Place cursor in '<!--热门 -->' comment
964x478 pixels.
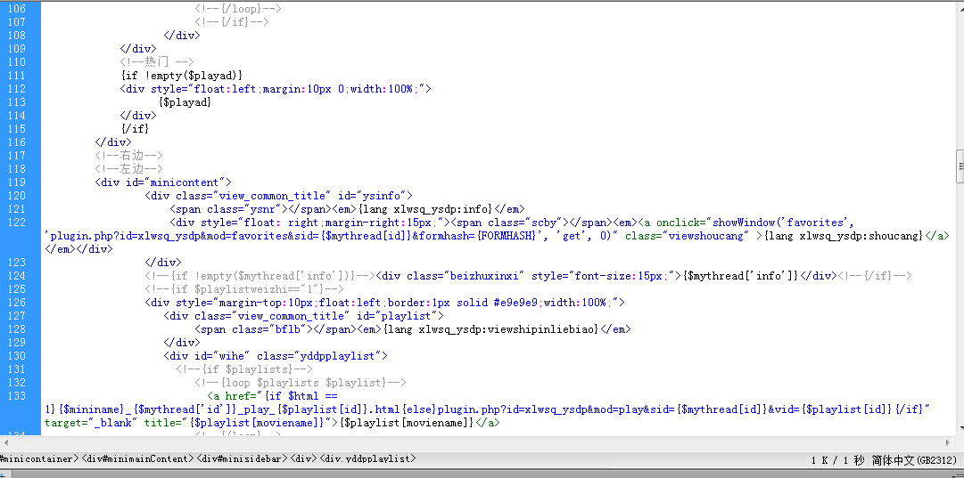pyautogui.click(x=157, y=62)
